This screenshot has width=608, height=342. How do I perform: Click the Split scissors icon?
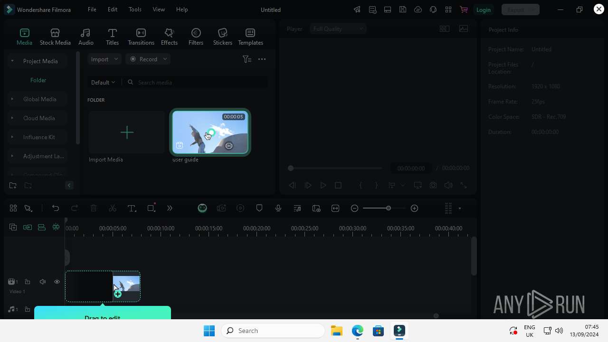point(113,208)
